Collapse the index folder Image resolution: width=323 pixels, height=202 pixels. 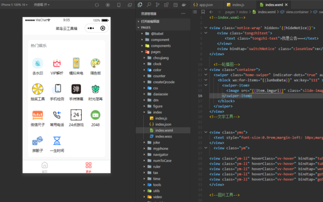pos(144,112)
